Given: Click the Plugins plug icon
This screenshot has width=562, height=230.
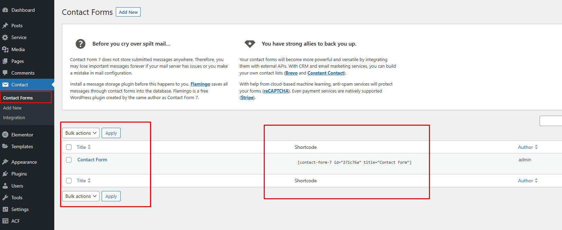Looking at the screenshot, I should (5, 174).
